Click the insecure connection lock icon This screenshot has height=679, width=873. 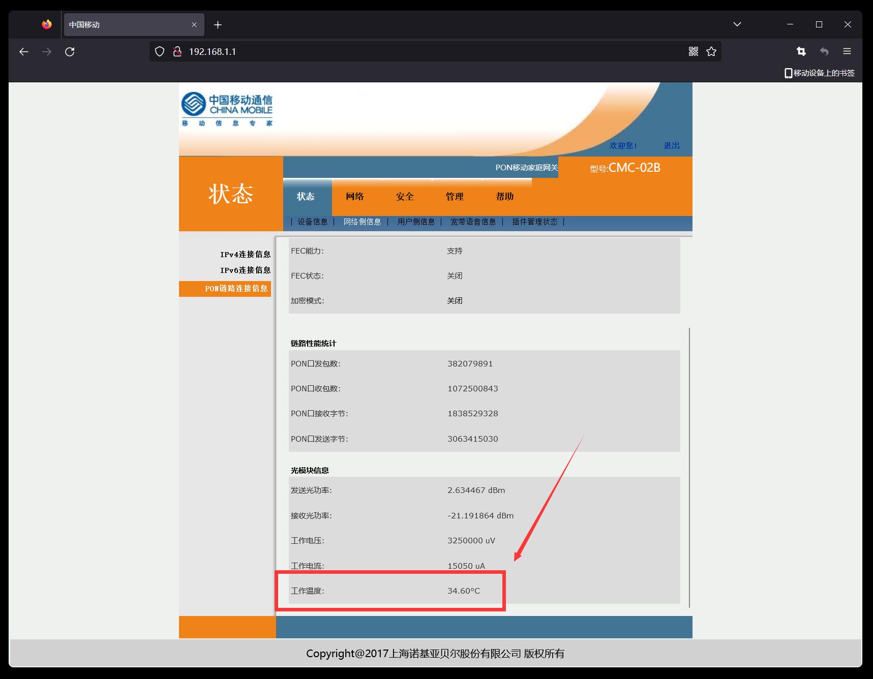177,51
